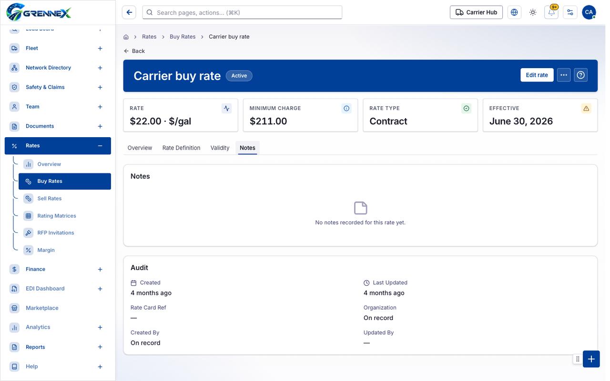Switch to the Rate Definition tab
The image size is (610, 381).
coord(181,148)
